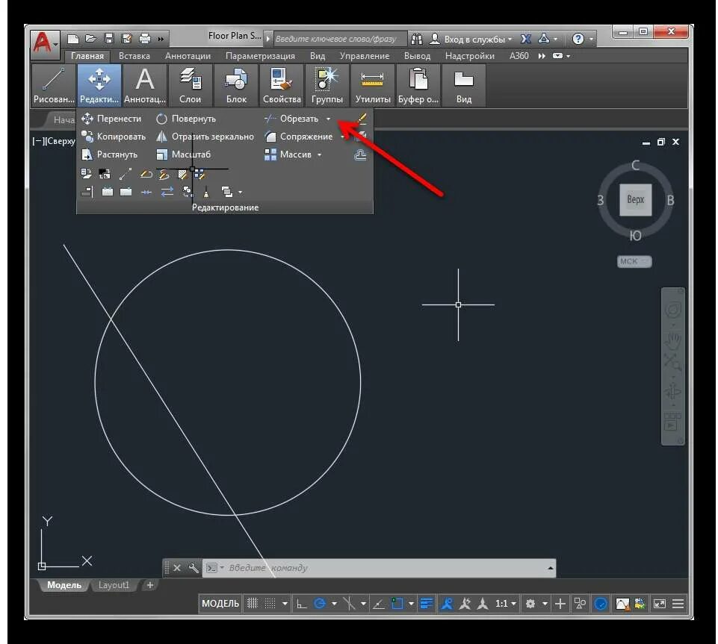
Task: Toggle annotation visibility blue figure icon
Action: click(447, 604)
